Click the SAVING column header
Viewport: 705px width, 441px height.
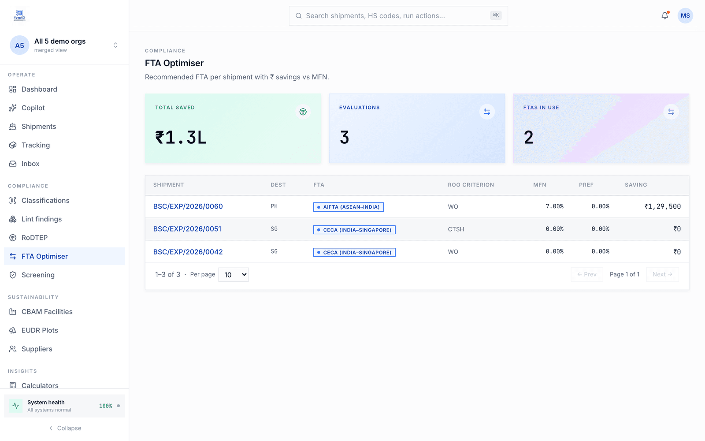[636, 185]
